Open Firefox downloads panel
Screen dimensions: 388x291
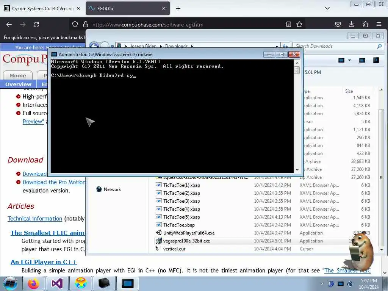[x=351, y=24]
